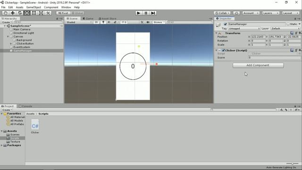Toggle scene audio speaker icon
This screenshot has height=170, width=302.
[x=109, y=22]
